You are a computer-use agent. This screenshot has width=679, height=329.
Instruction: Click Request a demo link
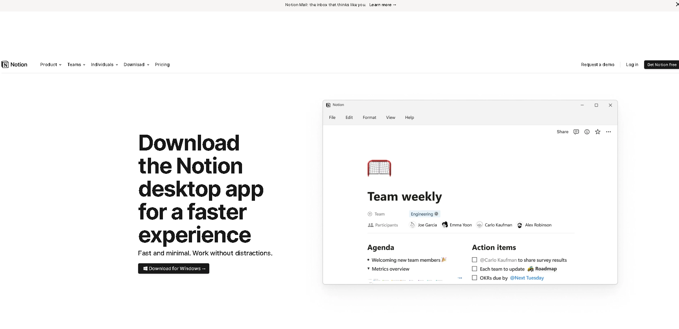(x=597, y=65)
